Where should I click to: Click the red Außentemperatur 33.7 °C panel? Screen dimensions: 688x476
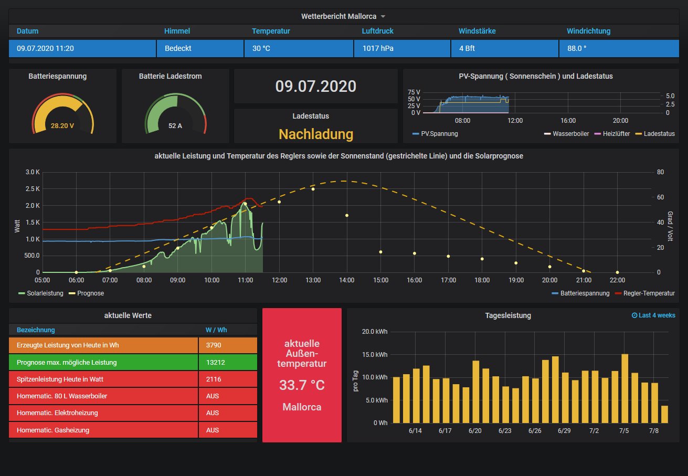(x=302, y=375)
